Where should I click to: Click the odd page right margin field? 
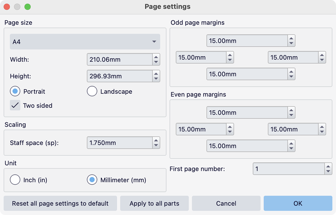pos(293,58)
